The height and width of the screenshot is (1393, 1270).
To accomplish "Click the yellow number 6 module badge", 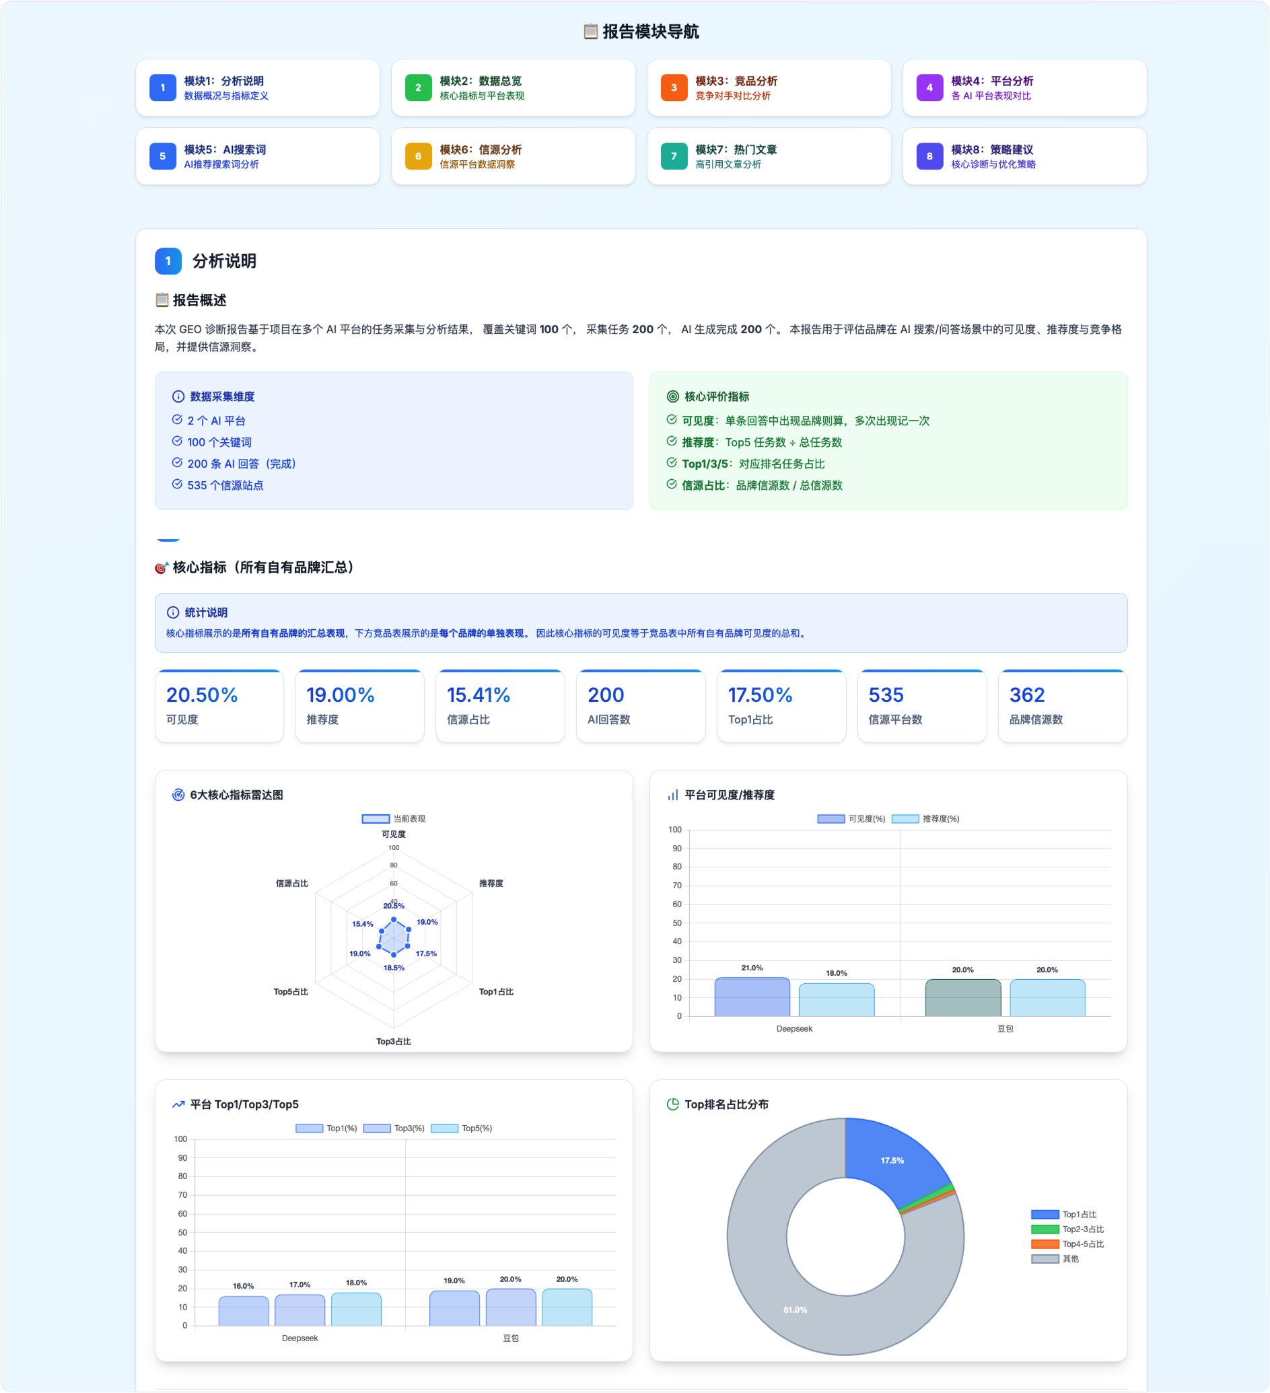I will tap(418, 156).
